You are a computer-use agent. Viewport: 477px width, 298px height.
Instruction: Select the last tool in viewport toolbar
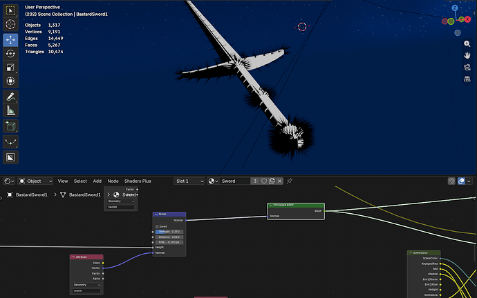(x=10, y=157)
